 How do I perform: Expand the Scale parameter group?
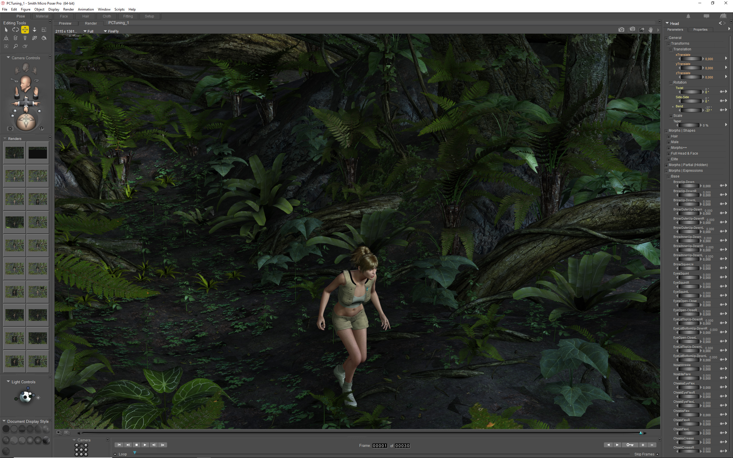pos(671,116)
